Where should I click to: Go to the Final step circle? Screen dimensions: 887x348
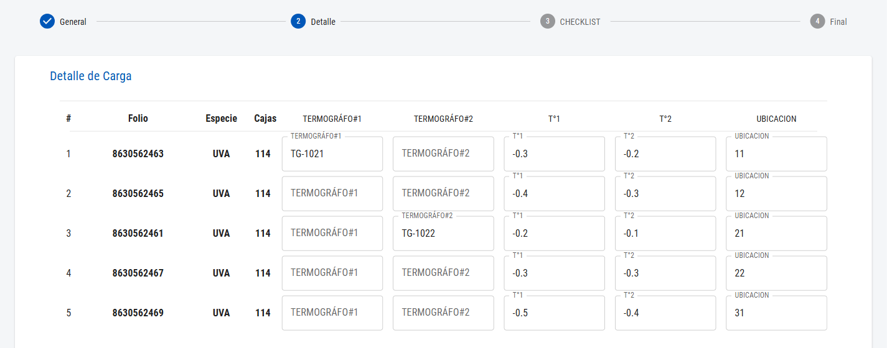[x=817, y=22]
